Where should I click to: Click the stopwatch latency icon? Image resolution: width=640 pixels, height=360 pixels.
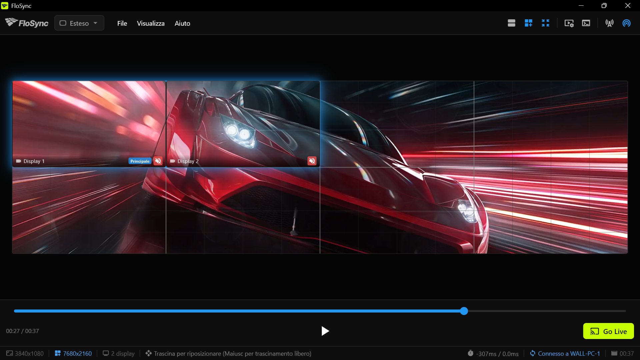pyautogui.click(x=470, y=353)
